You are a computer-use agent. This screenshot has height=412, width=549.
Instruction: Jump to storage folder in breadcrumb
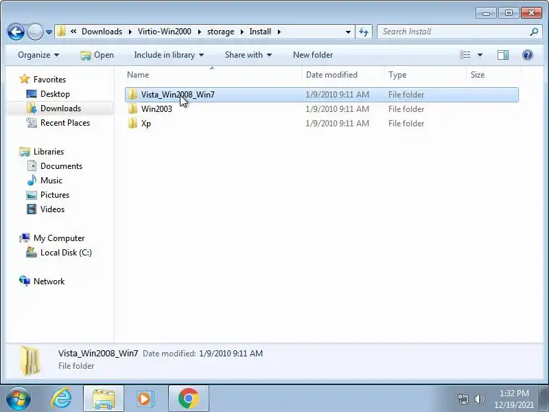click(220, 32)
